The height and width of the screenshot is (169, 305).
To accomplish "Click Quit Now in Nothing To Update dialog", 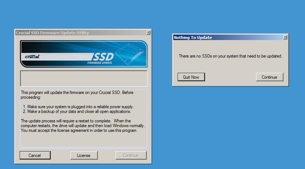I will click(x=191, y=77).
